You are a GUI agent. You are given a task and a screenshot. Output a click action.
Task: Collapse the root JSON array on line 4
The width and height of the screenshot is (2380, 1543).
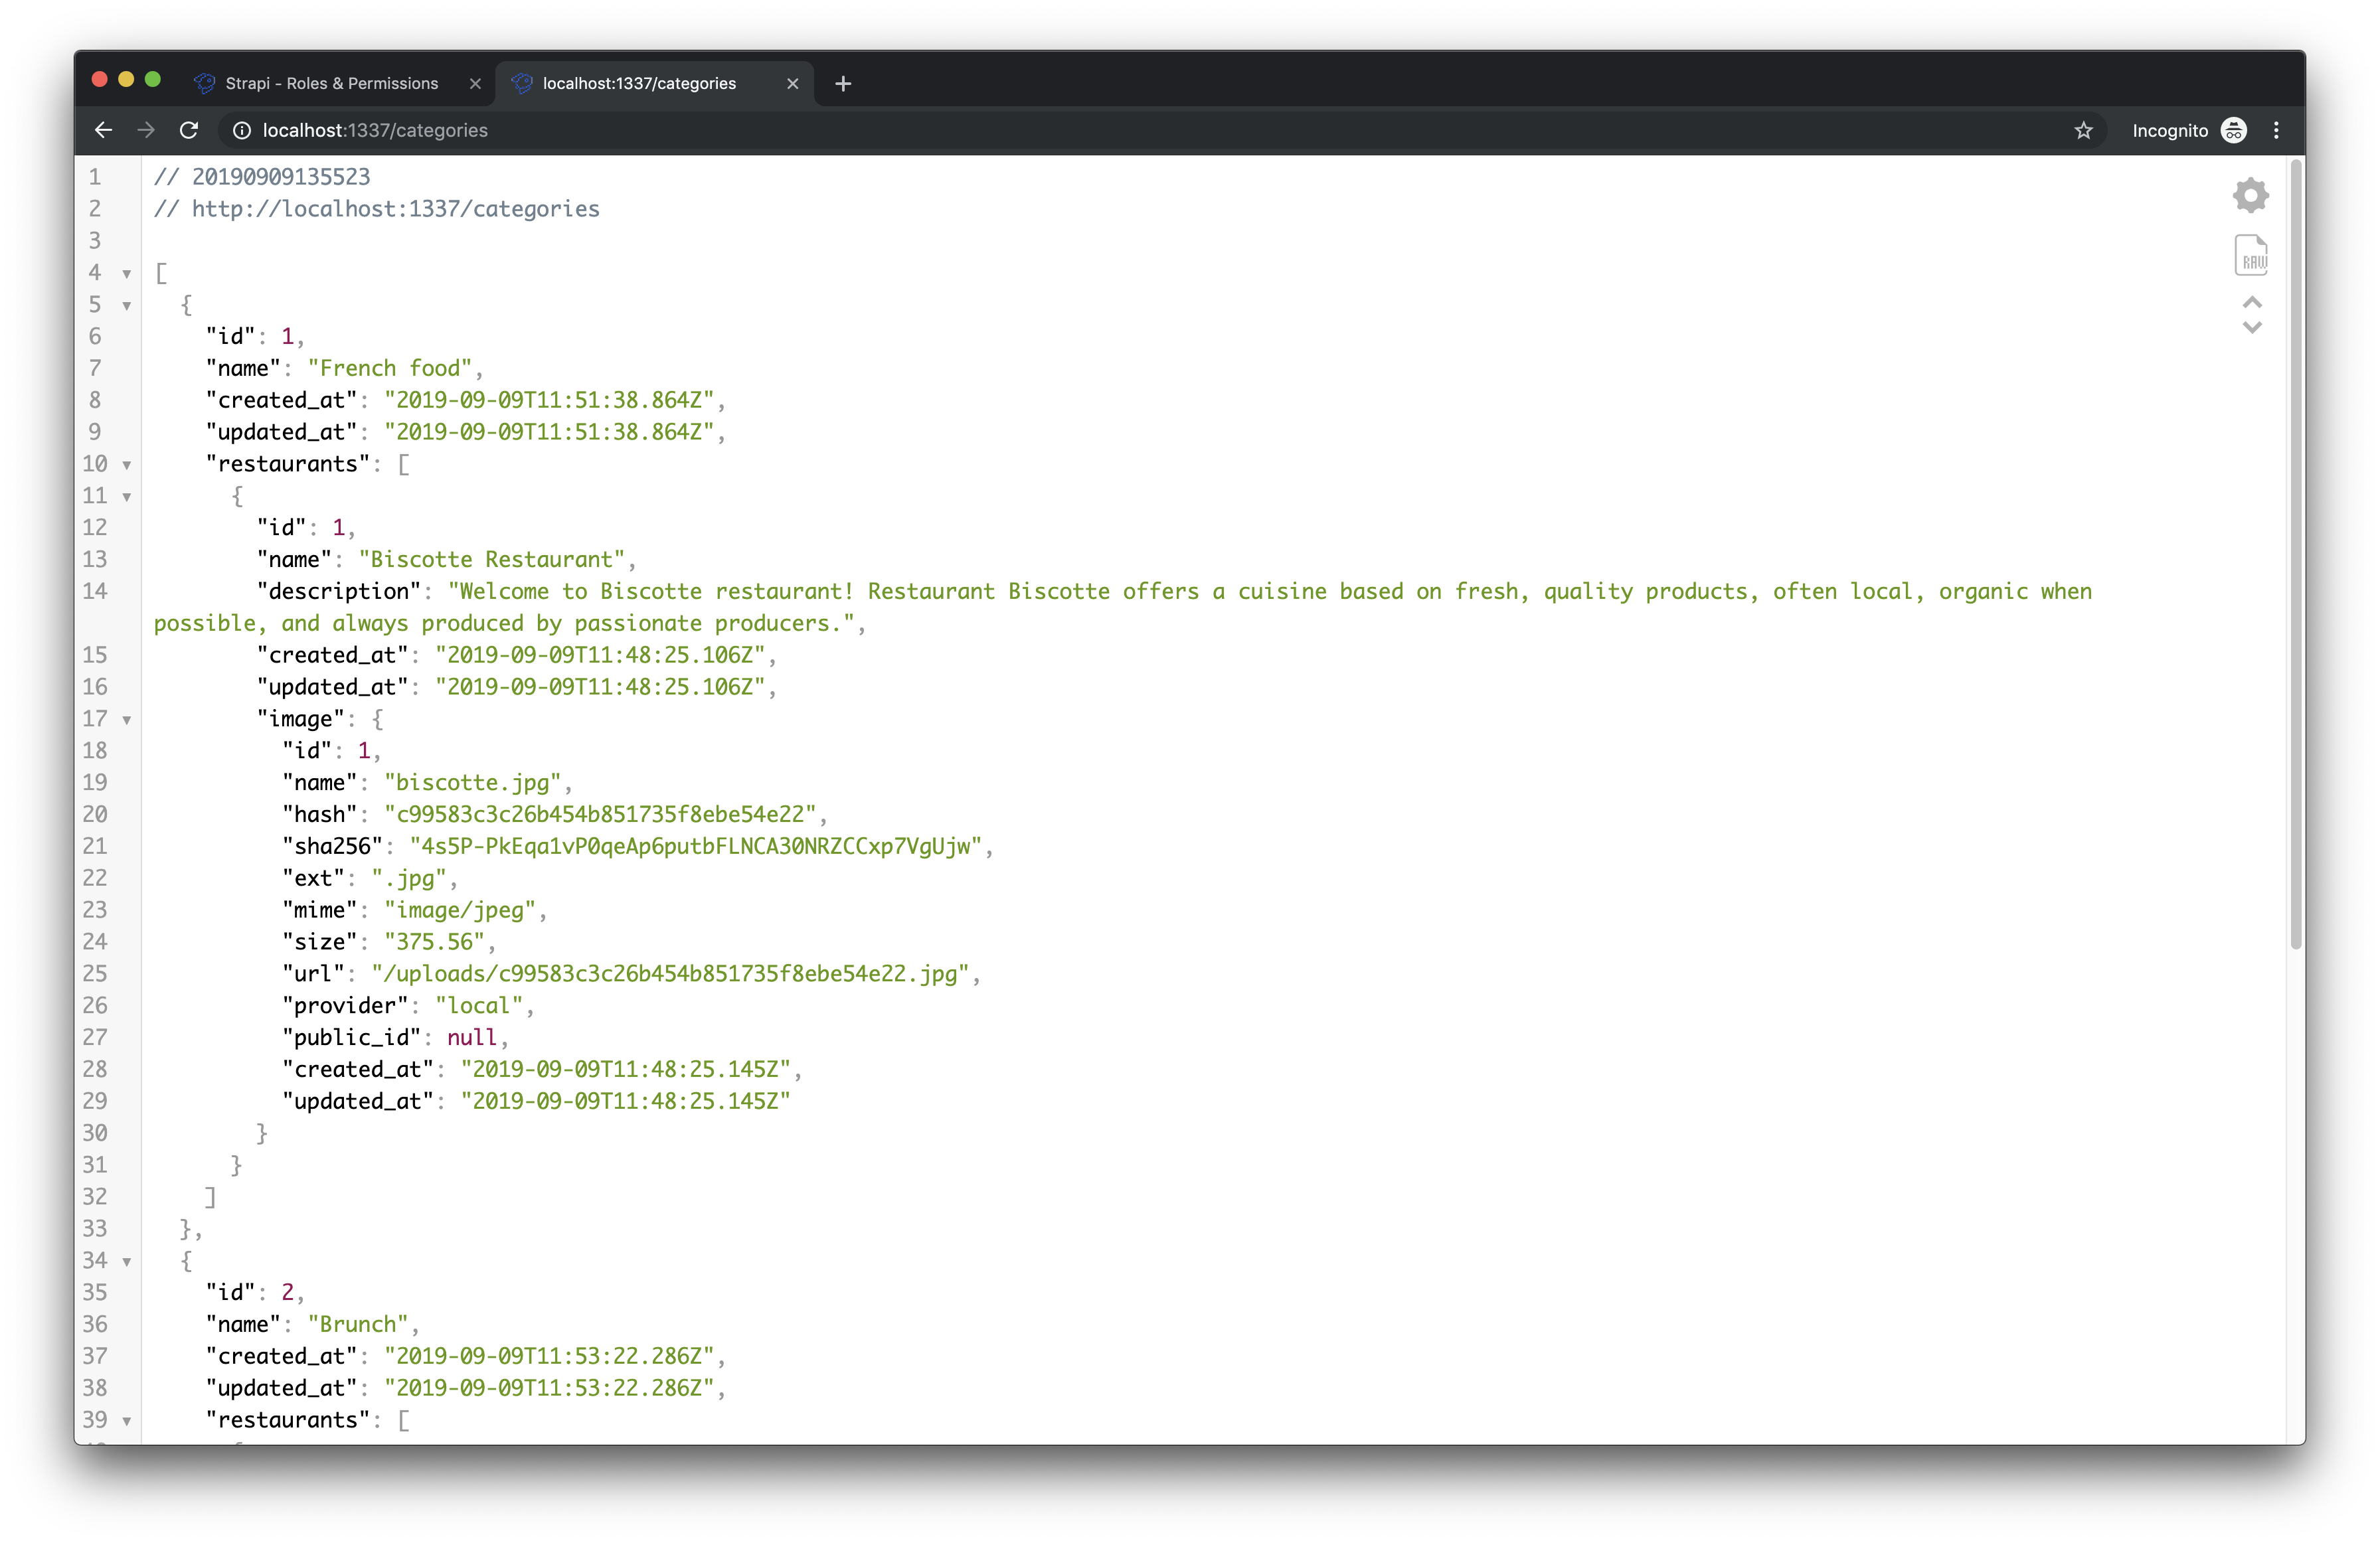point(126,273)
